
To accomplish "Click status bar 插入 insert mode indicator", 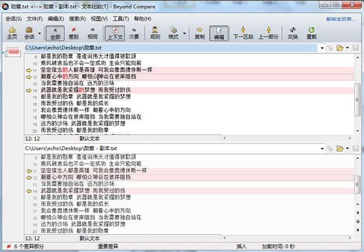I will point(241,246).
